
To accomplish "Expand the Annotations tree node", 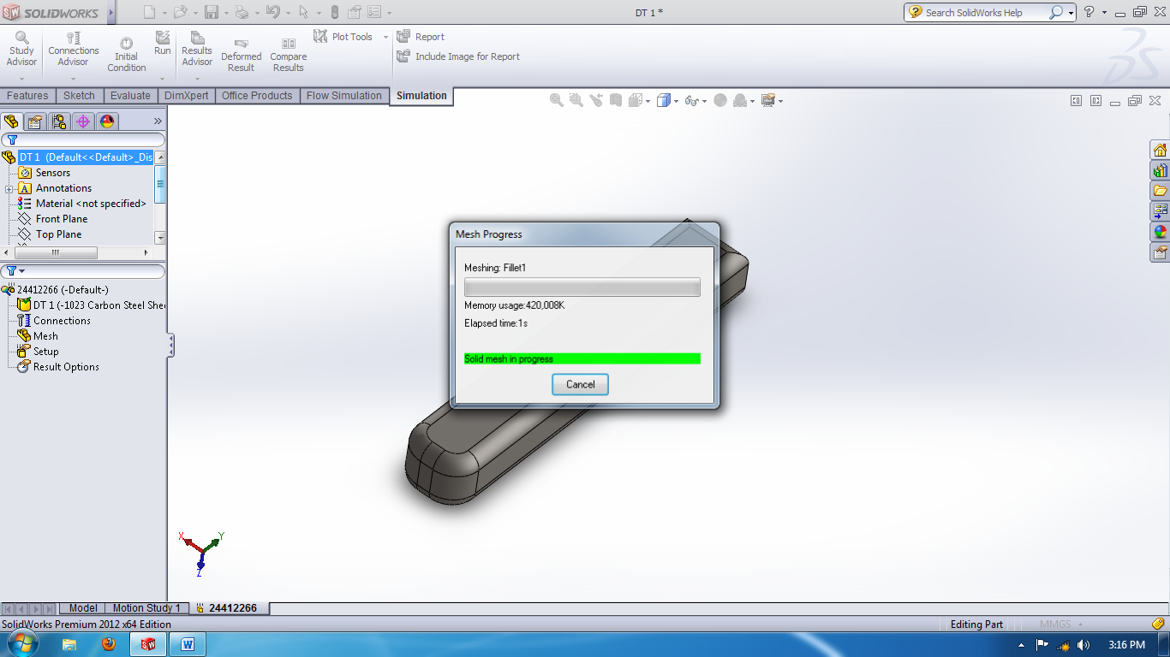I will tap(10, 187).
